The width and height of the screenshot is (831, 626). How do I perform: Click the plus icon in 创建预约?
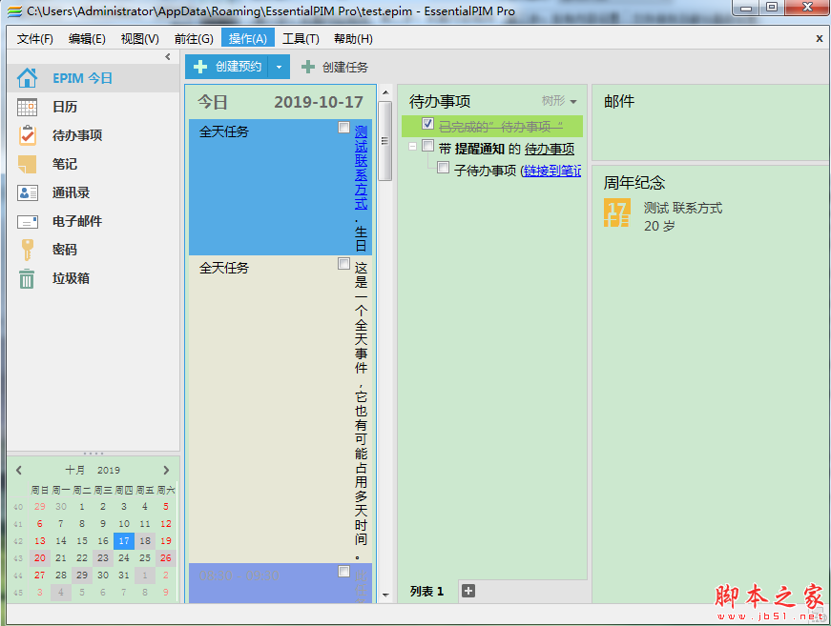pyautogui.click(x=200, y=67)
